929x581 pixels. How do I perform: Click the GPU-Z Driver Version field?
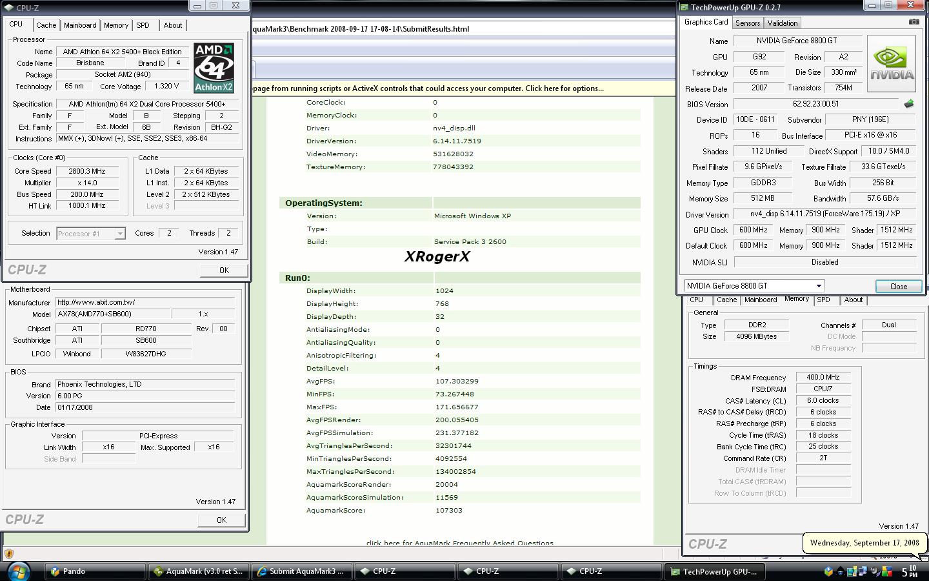click(825, 214)
